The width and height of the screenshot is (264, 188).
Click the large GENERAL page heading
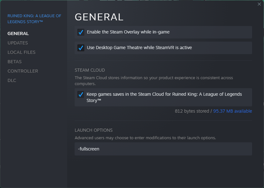[x=99, y=17]
